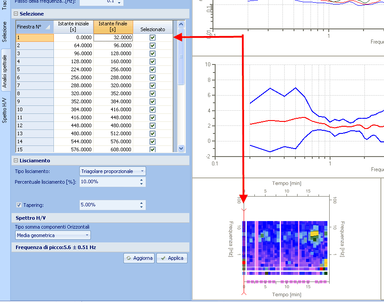Uncheck Selezionato for window 1

tap(152, 37)
